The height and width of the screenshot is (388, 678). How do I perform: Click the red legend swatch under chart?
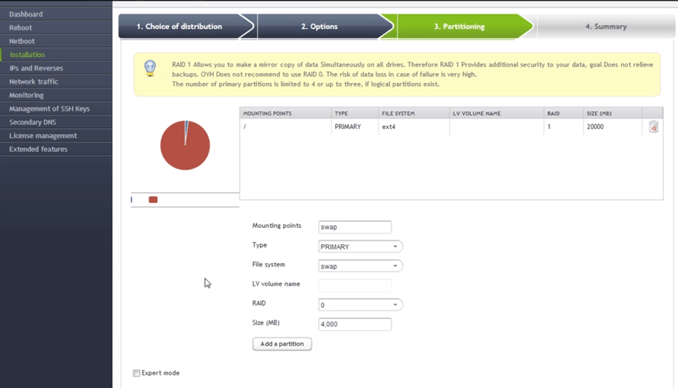click(x=153, y=200)
